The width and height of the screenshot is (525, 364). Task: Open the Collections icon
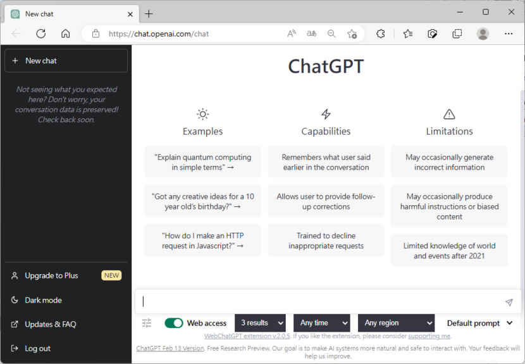457,34
